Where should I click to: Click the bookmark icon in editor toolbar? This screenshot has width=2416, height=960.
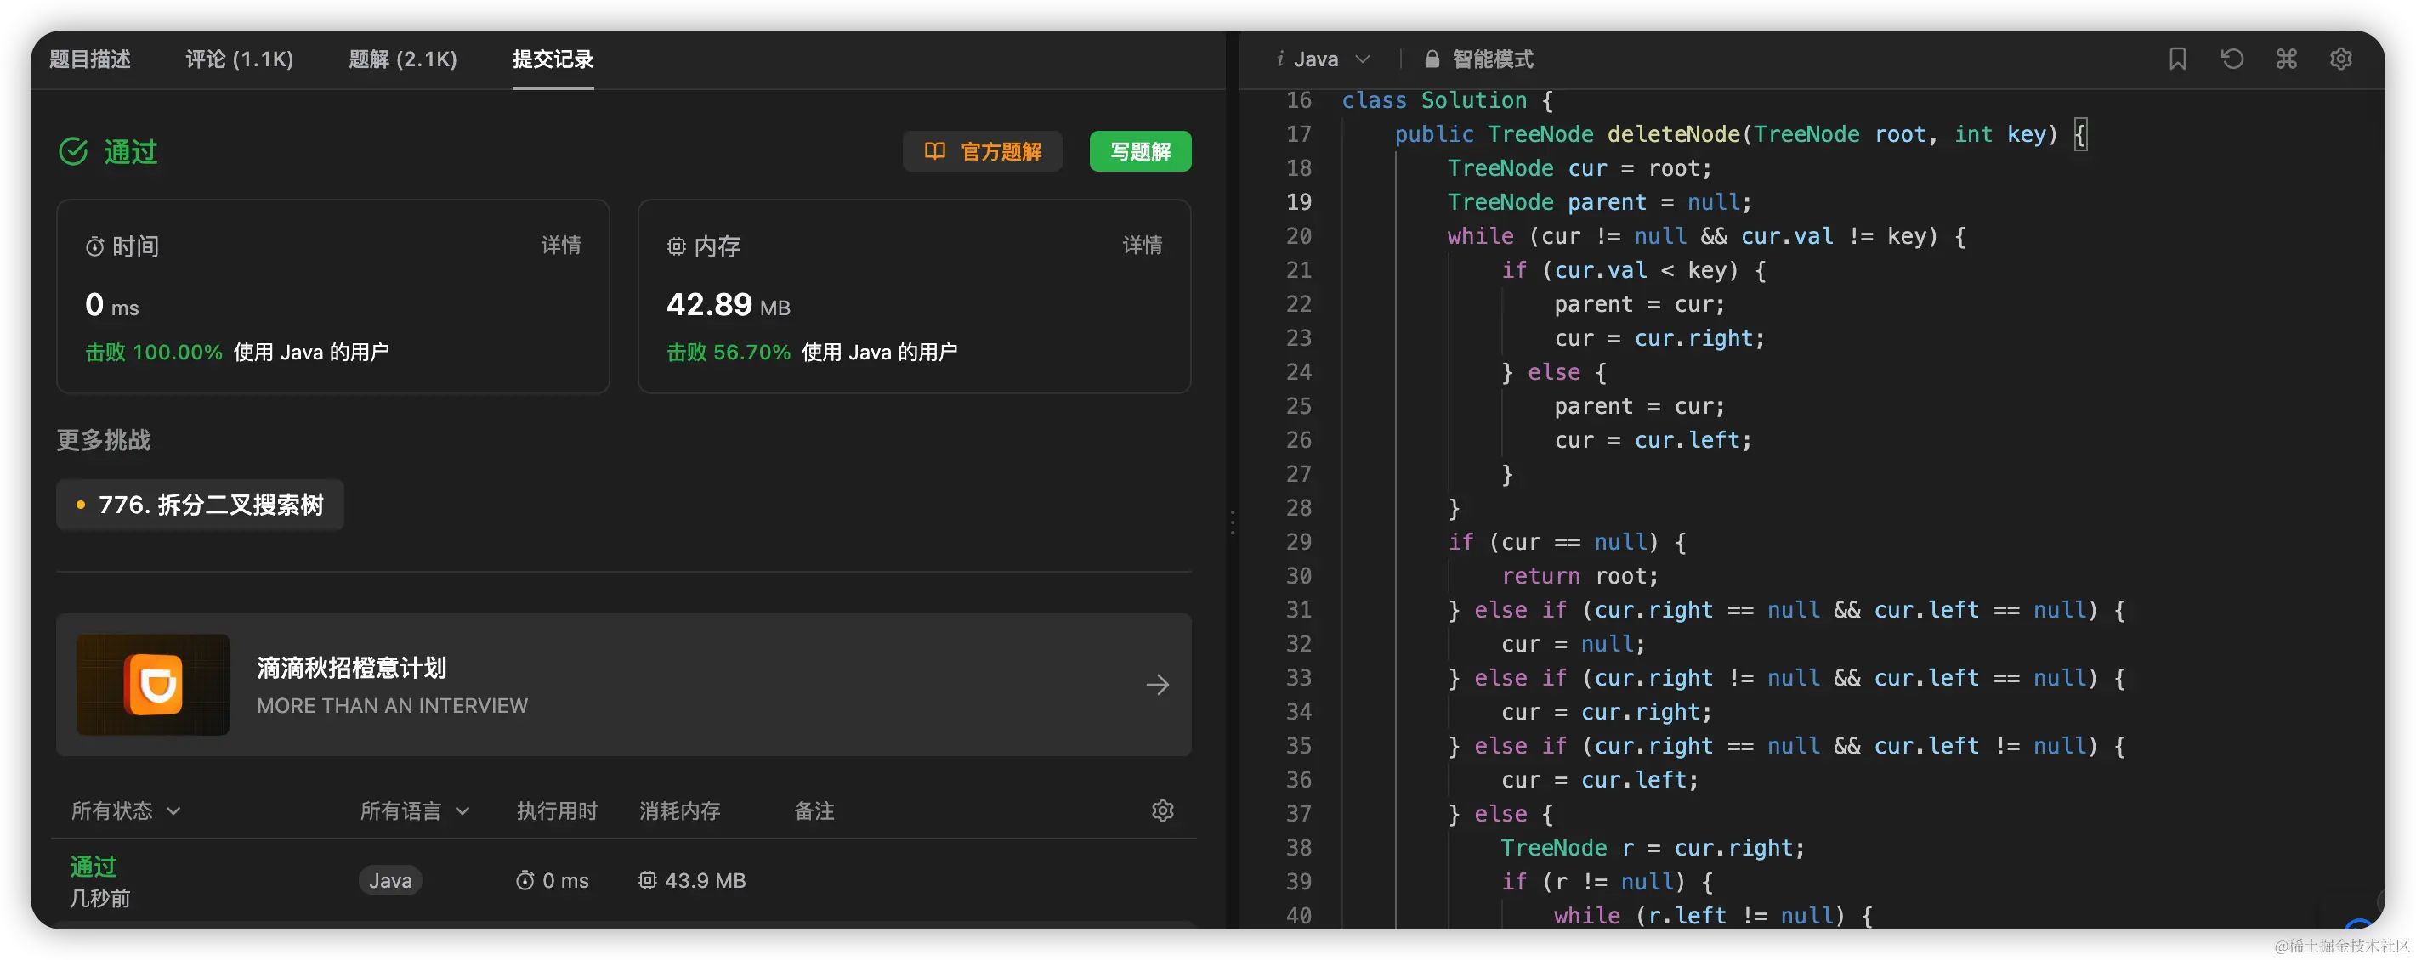click(2177, 59)
